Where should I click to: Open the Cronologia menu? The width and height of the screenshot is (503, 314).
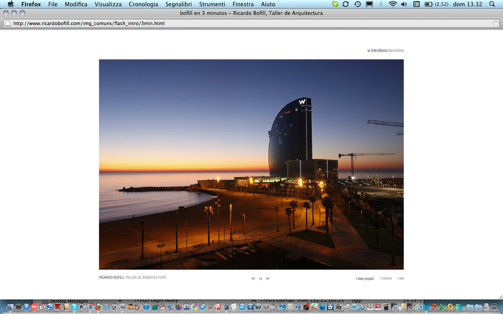click(x=143, y=4)
